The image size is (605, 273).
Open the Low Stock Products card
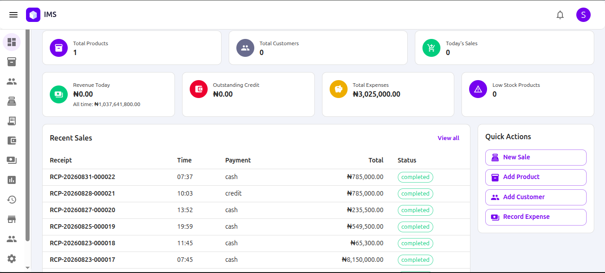528,94
